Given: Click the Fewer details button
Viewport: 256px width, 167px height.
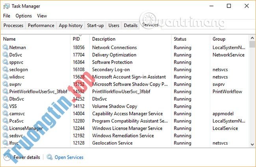Looking at the screenshot, I should point(26,157).
